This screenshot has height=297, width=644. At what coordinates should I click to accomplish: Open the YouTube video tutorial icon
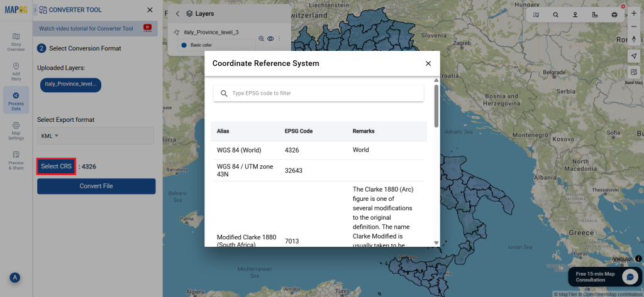(x=147, y=28)
